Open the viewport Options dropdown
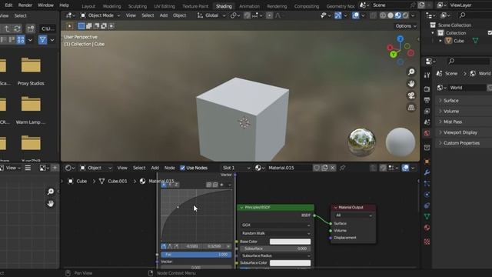The width and height of the screenshot is (492, 277). 406,26
